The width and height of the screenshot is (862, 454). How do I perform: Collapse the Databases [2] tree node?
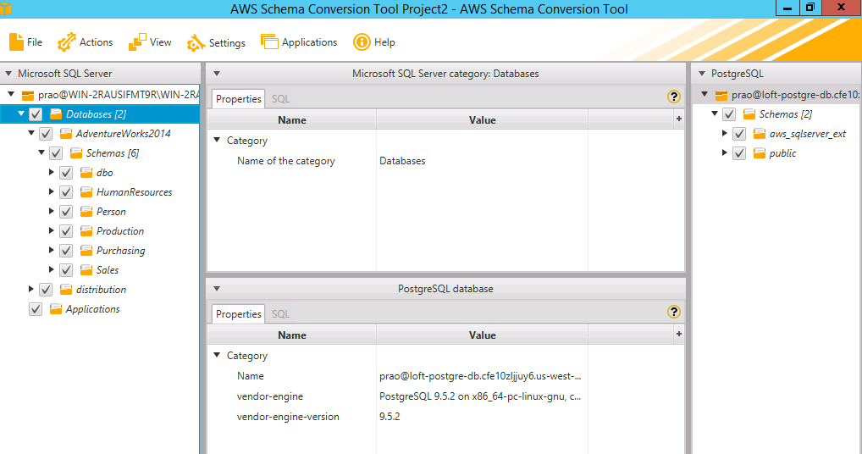point(21,113)
